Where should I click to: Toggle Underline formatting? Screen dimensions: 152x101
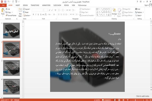coord(38,14)
